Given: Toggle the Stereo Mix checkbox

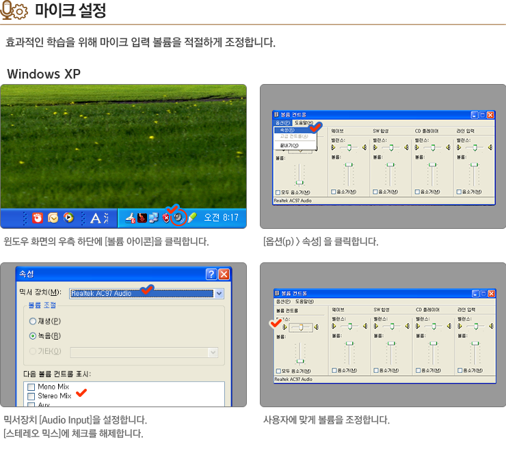Looking at the screenshot, I should [x=31, y=396].
